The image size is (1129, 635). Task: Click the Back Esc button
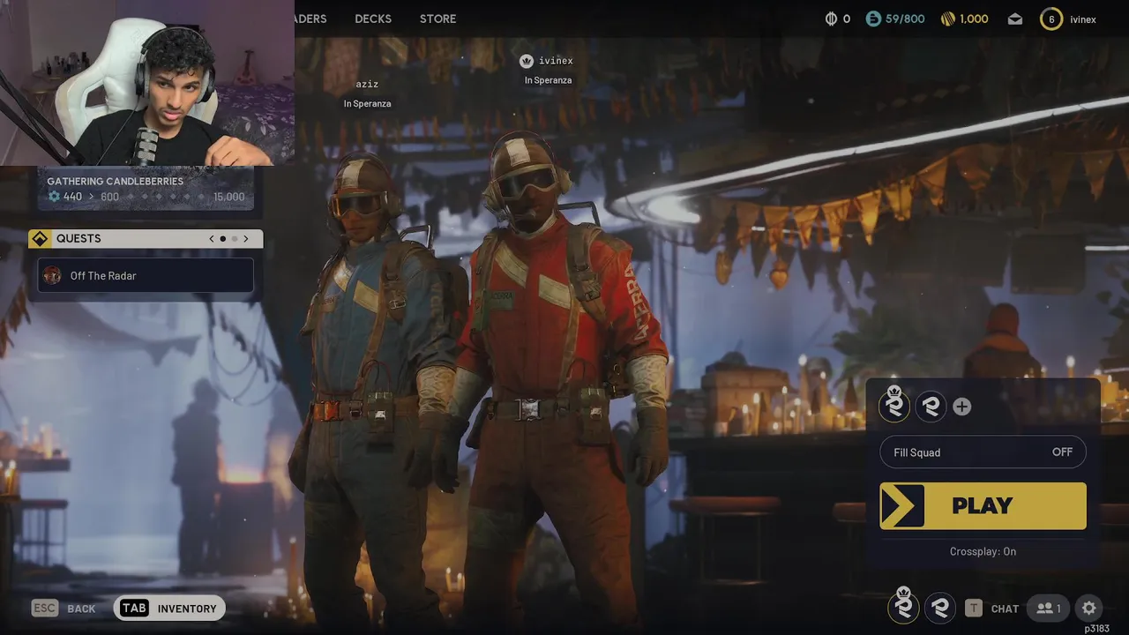[x=64, y=609]
